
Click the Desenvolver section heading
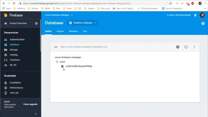(11, 32)
